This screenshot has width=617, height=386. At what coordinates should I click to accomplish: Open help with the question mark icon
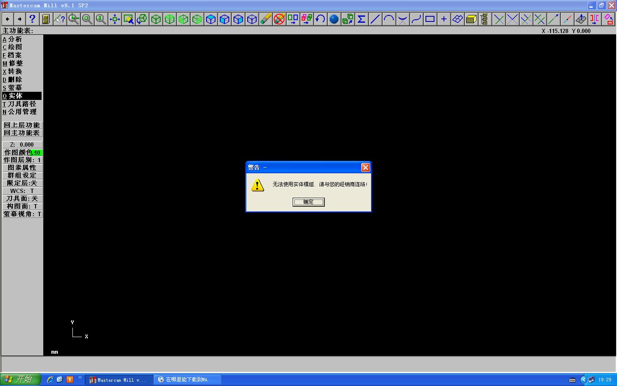pos(32,19)
